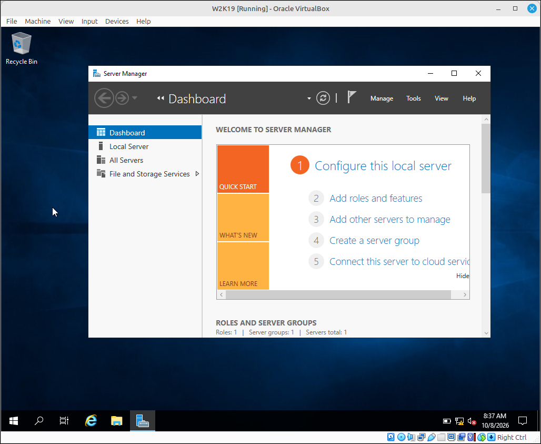Open the Server Manager Help menu

pyautogui.click(x=469, y=98)
